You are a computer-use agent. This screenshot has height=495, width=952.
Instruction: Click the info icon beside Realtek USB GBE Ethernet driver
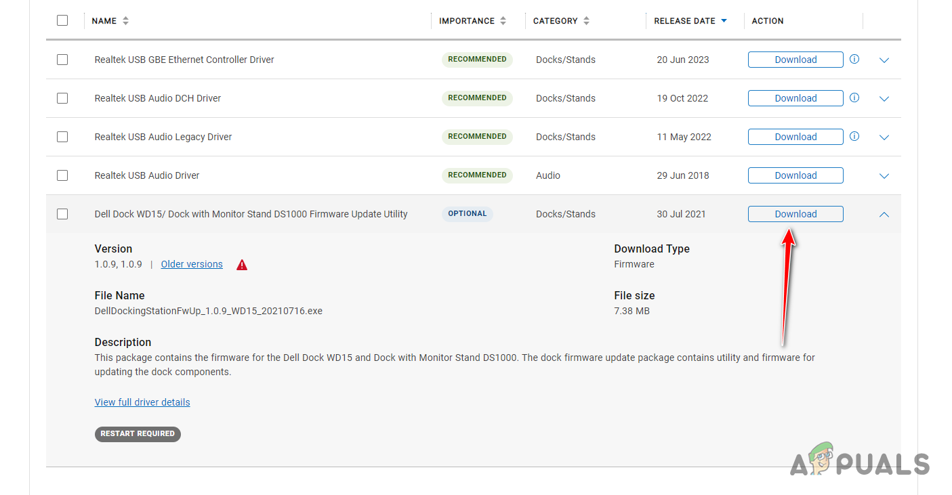[854, 60]
